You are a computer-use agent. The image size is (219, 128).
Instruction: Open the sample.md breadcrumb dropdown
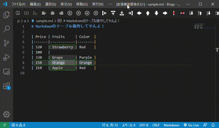(44, 21)
